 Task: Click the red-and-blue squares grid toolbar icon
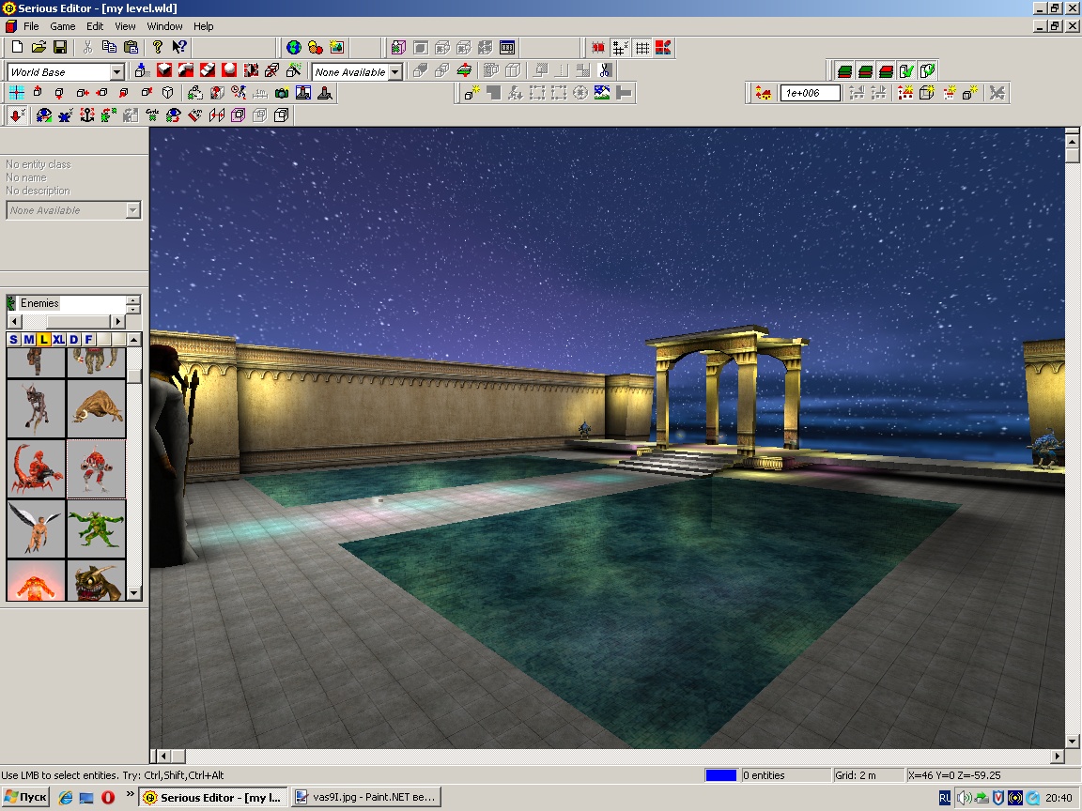pos(663,48)
